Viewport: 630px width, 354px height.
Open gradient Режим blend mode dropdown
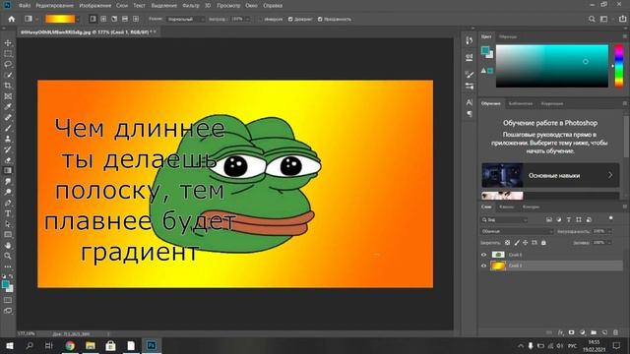click(186, 20)
